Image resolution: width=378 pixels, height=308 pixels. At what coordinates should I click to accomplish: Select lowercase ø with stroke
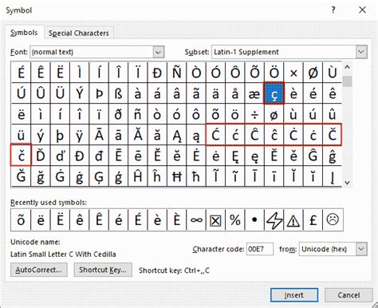pos(274,114)
